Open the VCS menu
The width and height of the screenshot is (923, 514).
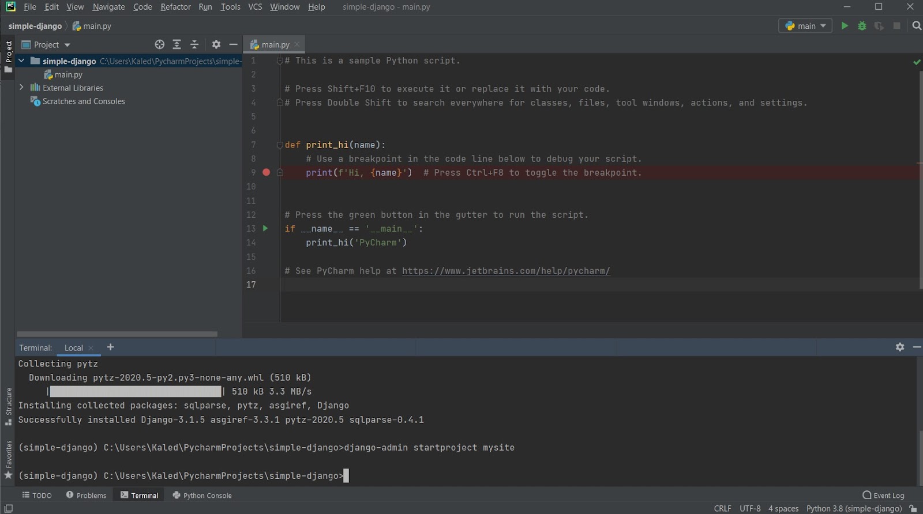(255, 7)
